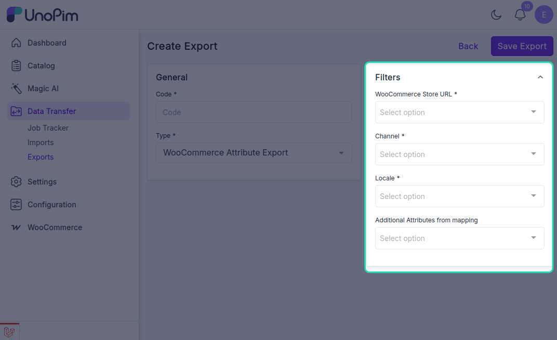Viewport: 557px width, 340px height.
Task: Open notifications bell icon
Action: (520, 15)
